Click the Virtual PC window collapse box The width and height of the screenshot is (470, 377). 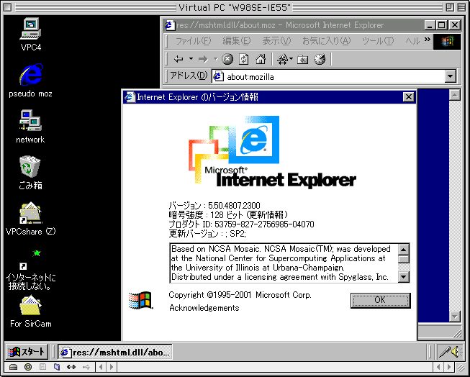click(x=462, y=7)
